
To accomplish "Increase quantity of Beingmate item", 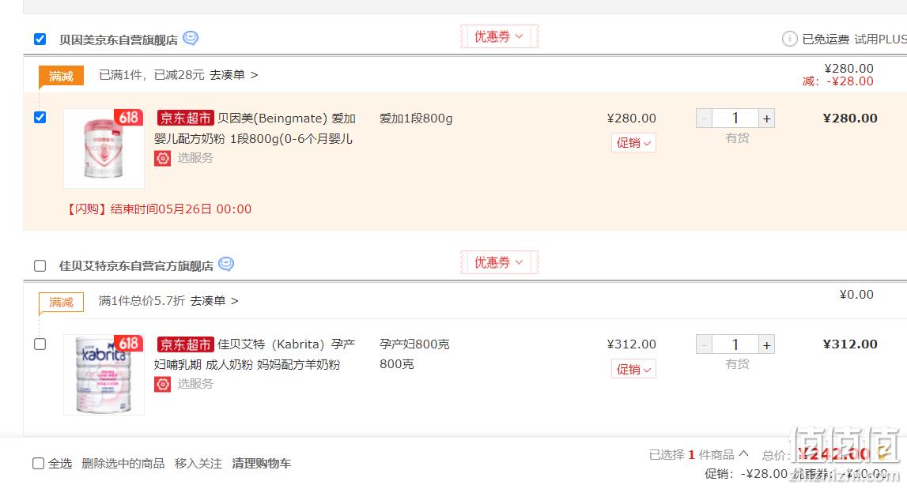I will pyautogui.click(x=766, y=118).
